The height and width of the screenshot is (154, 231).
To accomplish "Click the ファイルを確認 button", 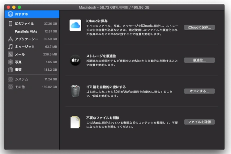I will (199, 122).
